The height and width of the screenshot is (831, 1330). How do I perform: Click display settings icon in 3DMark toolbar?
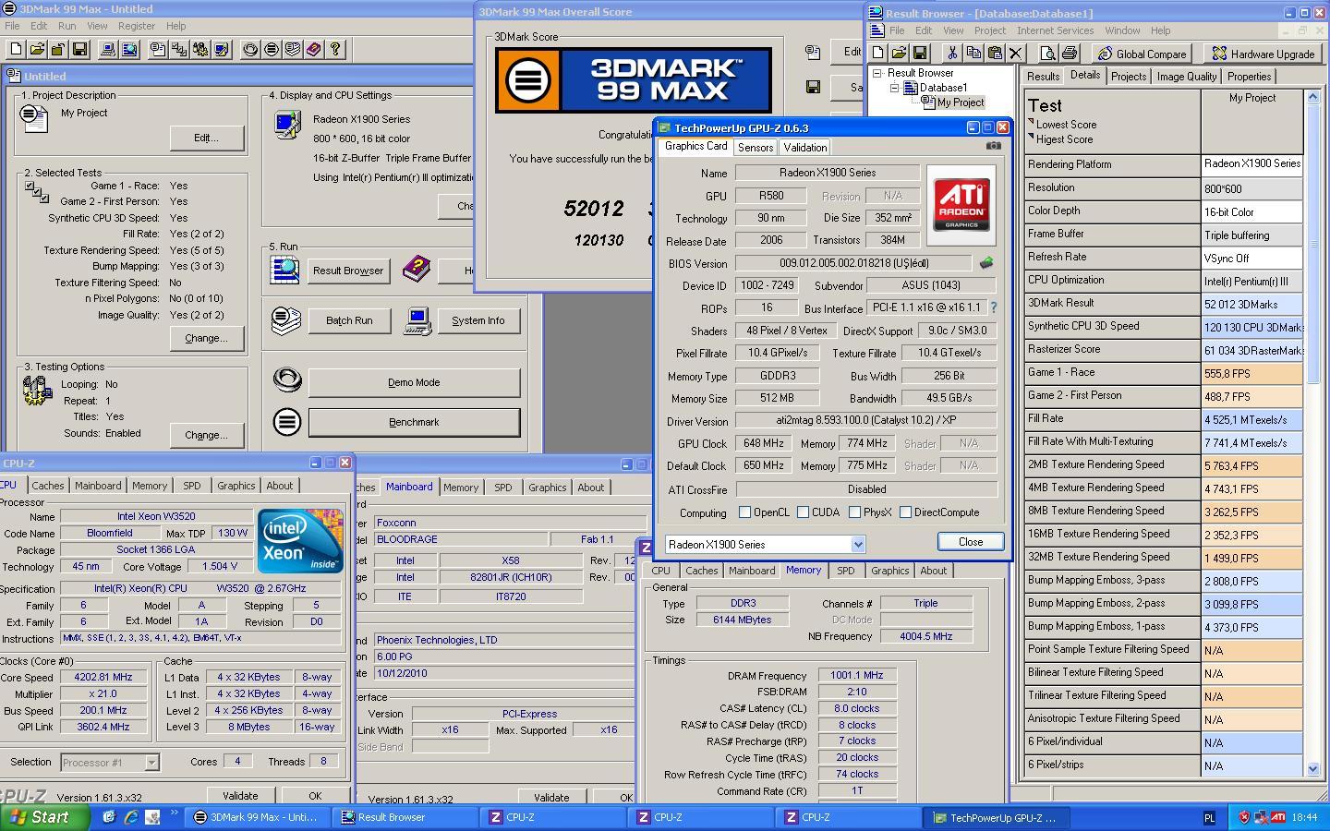click(x=222, y=49)
